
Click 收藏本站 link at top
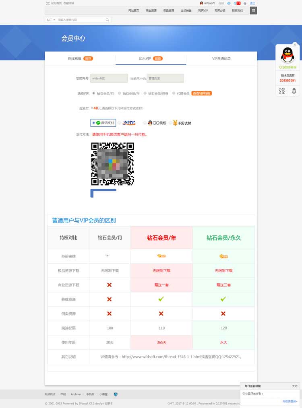[x=69, y=3]
